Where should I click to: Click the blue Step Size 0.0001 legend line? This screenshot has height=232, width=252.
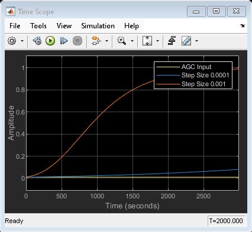coord(168,76)
